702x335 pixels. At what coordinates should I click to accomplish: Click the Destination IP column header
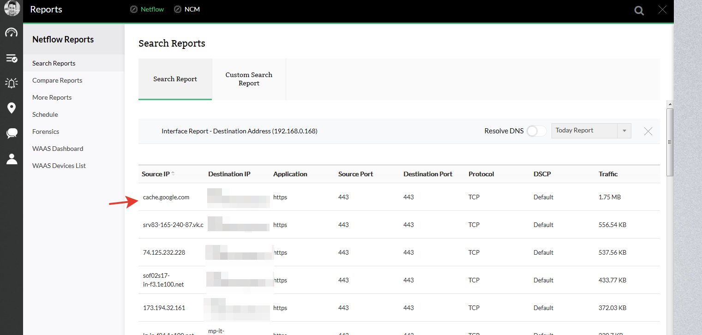point(229,174)
